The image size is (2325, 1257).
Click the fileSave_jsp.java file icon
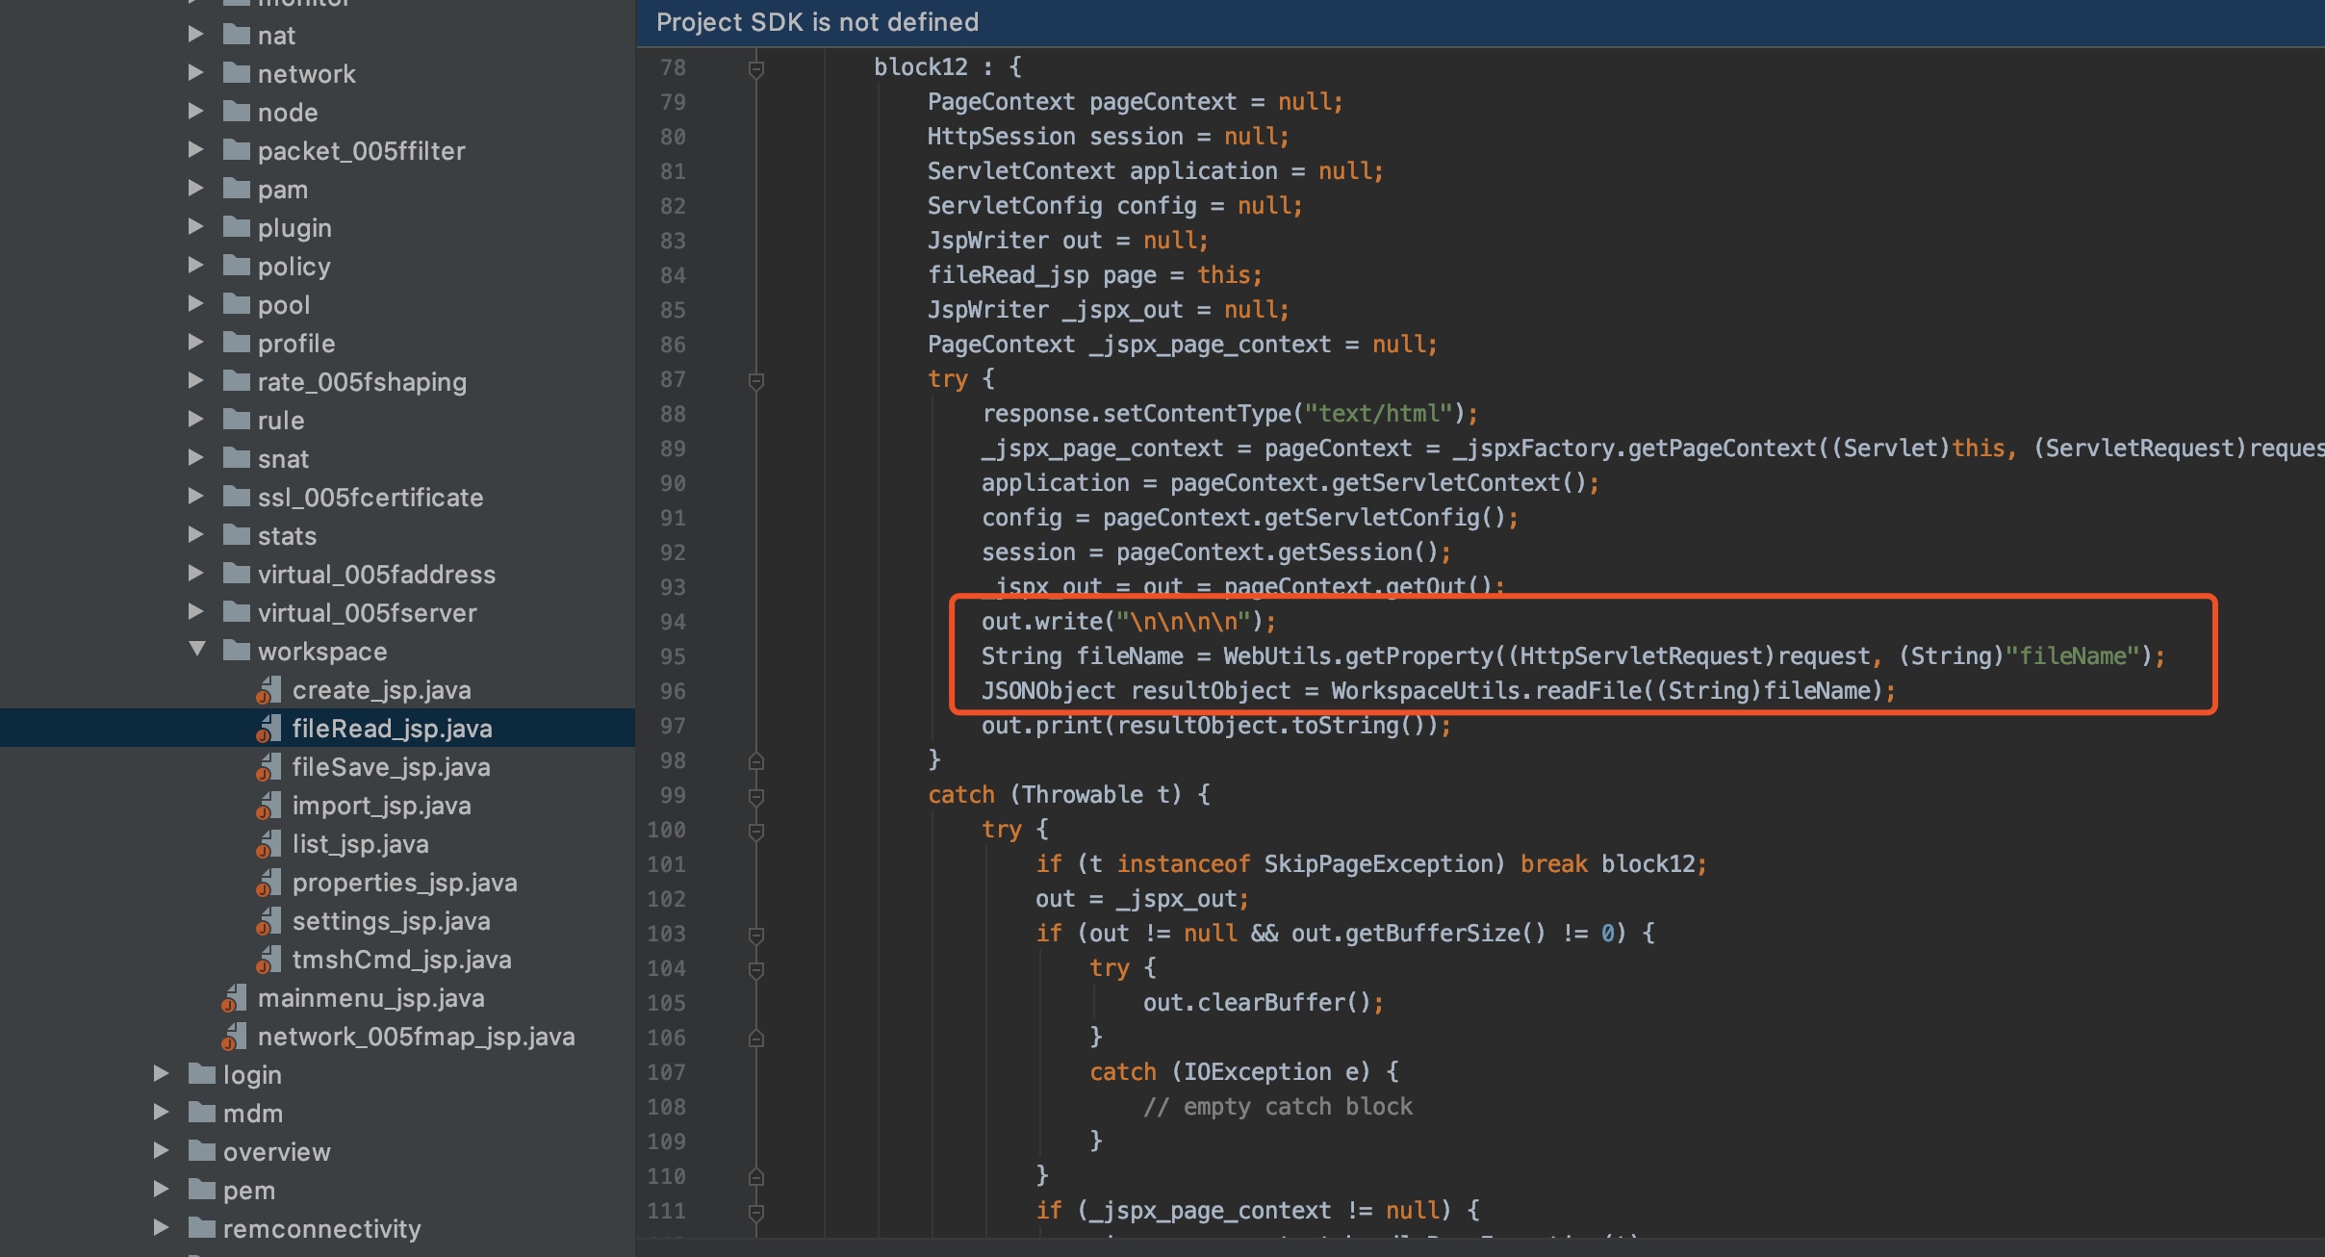[268, 767]
